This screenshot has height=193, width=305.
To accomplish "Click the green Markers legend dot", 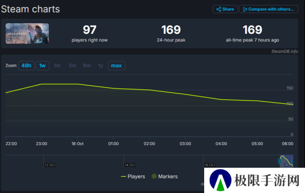I will coord(154,176).
